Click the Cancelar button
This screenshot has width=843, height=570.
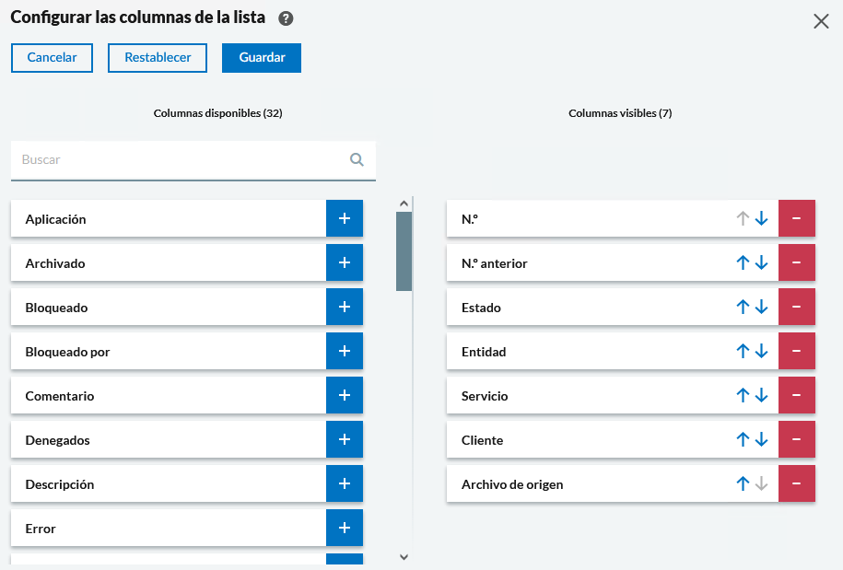coord(52,57)
